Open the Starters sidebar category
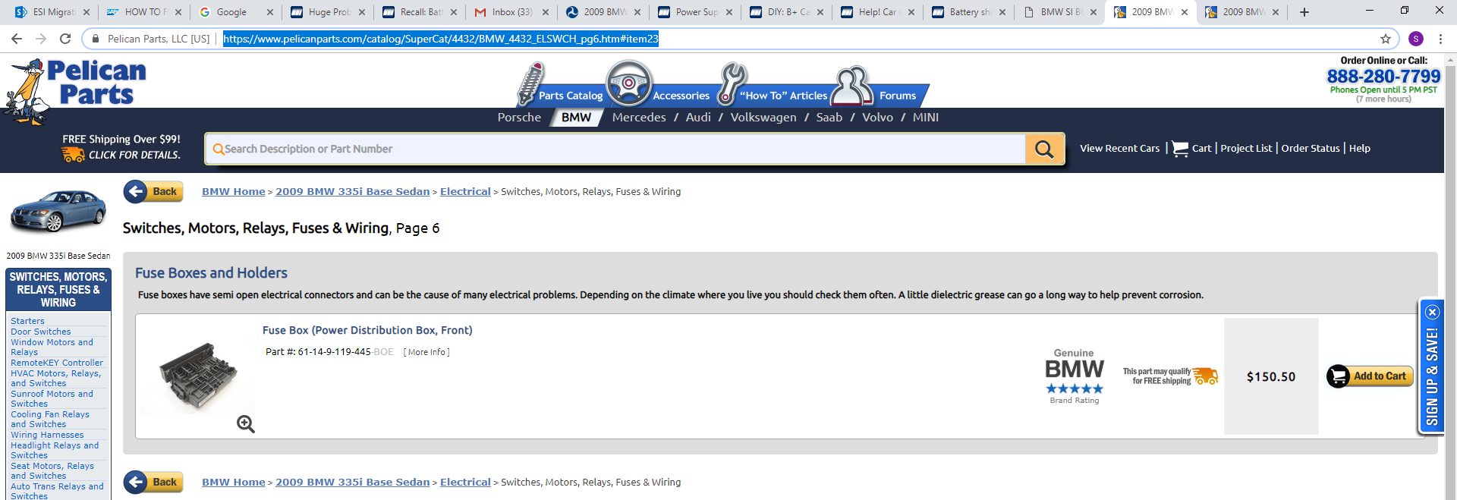The image size is (1457, 500). tap(27, 322)
